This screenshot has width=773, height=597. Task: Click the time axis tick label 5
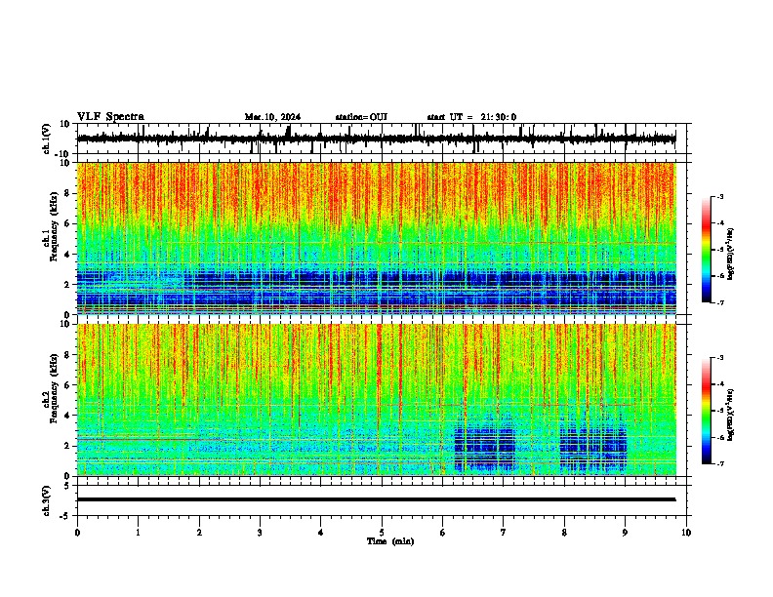(382, 533)
